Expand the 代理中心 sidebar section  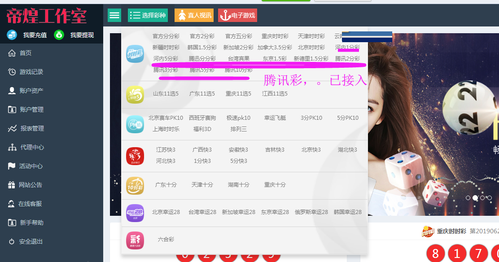pyautogui.click(x=32, y=147)
